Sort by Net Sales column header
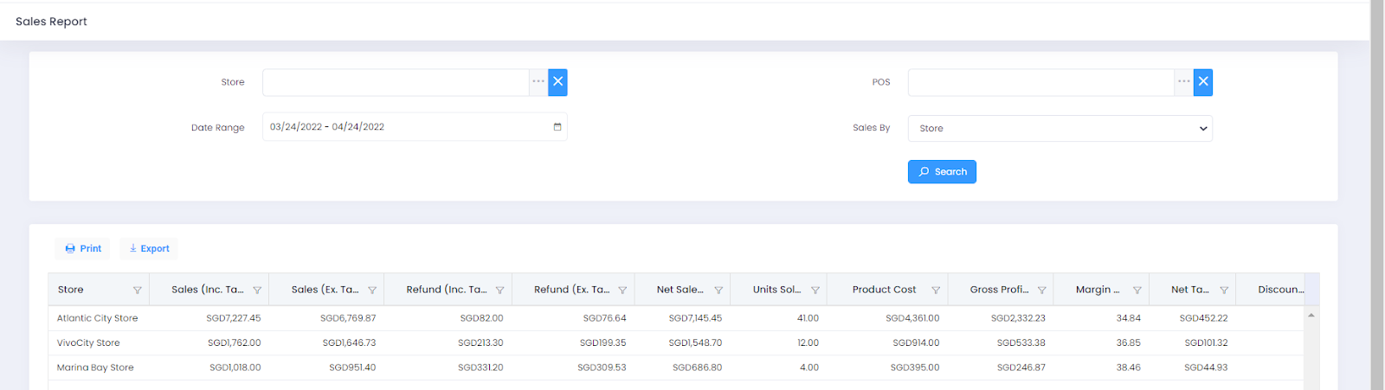The image size is (1385, 390). coord(680,290)
